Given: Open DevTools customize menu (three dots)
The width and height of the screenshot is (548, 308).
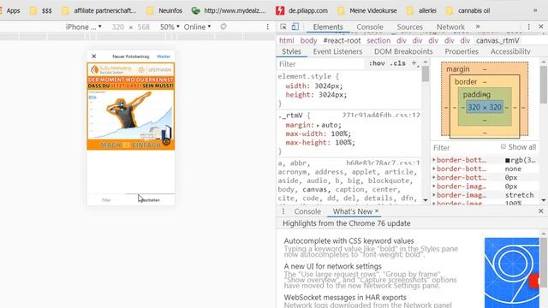Looking at the screenshot, I should tap(529, 27).
